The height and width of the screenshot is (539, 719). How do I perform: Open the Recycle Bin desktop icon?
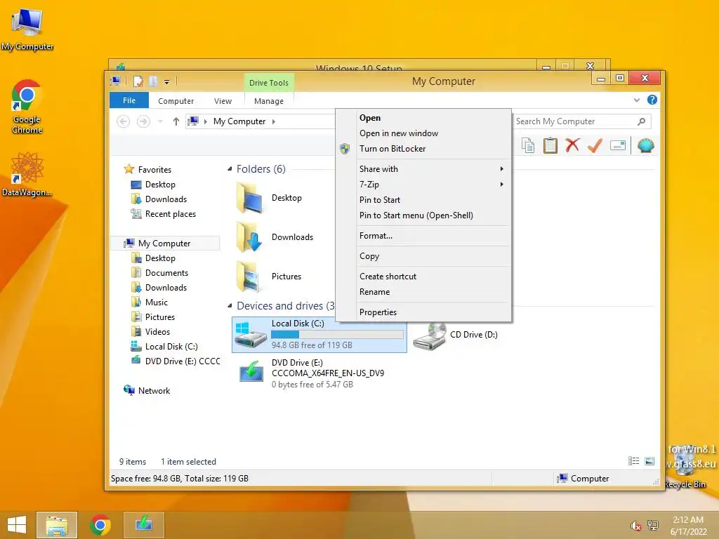(685, 467)
